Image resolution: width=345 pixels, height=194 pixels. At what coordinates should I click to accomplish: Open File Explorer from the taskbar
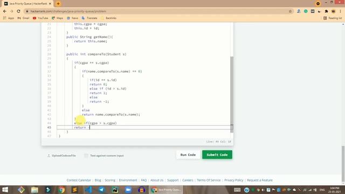tap(34, 190)
